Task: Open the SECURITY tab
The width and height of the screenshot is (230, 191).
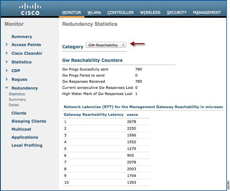Action: [177, 12]
